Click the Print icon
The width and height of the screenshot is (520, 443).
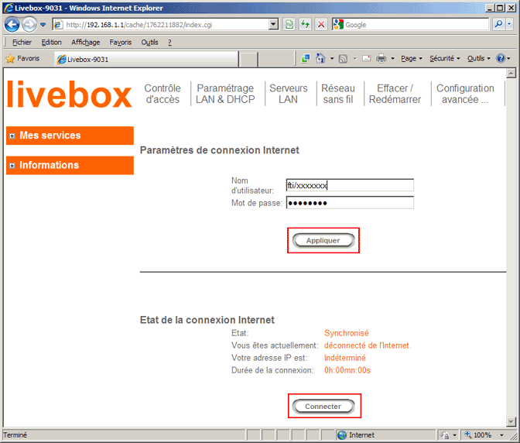click(381, 59)
